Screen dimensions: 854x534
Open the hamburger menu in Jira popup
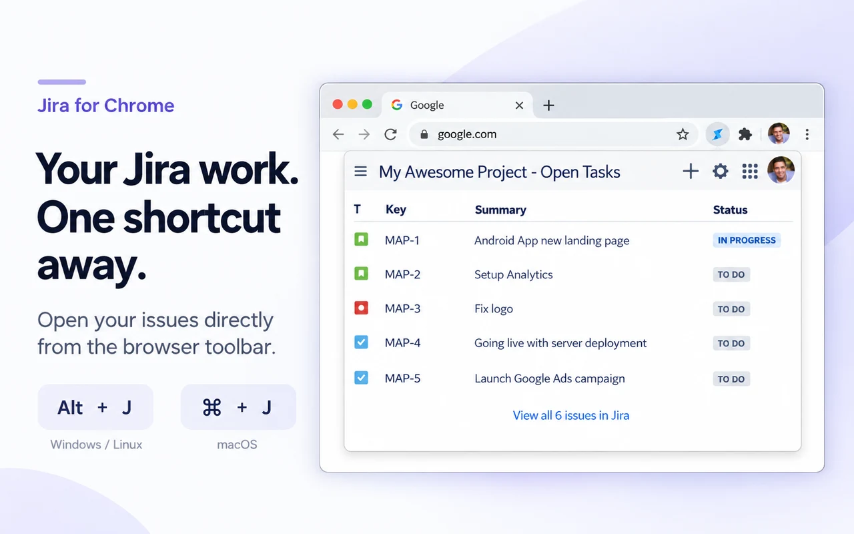tap(361, 172)
